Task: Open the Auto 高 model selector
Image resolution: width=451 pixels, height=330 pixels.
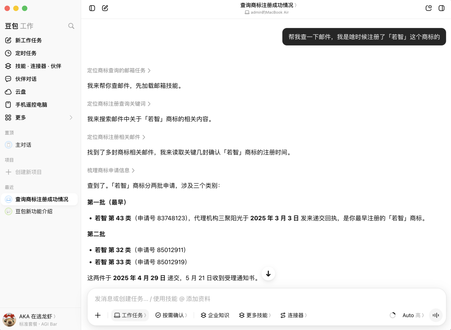Action: click(x=413, y=315)
